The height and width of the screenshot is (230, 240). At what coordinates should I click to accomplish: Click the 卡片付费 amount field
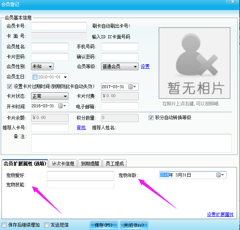pos(120,96)
